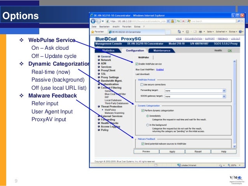Click the green refresh arrows icon

[x=178, y=21]
